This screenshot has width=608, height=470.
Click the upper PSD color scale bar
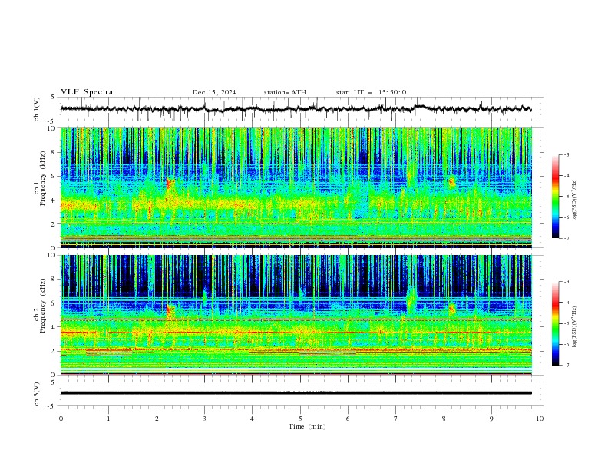coord(555,197)
